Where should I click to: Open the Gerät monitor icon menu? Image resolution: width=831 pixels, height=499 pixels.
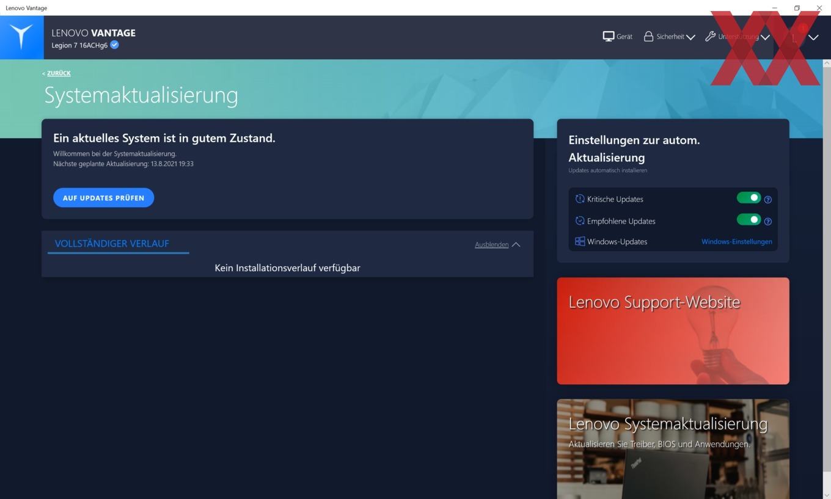pos(609,37)
